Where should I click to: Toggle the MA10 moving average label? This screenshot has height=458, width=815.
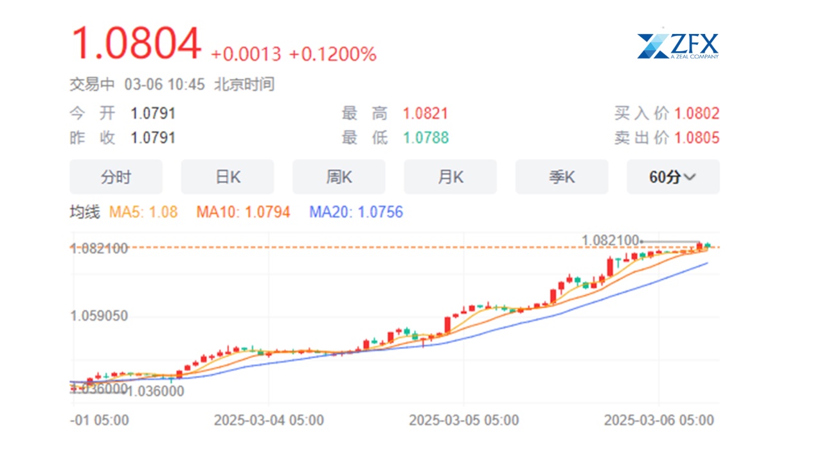243,212
